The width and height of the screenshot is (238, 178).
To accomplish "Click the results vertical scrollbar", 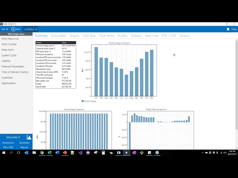I will (x=237, y=85).
